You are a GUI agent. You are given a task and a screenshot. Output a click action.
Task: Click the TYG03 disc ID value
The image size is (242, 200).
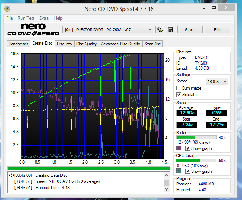(201, 63)
